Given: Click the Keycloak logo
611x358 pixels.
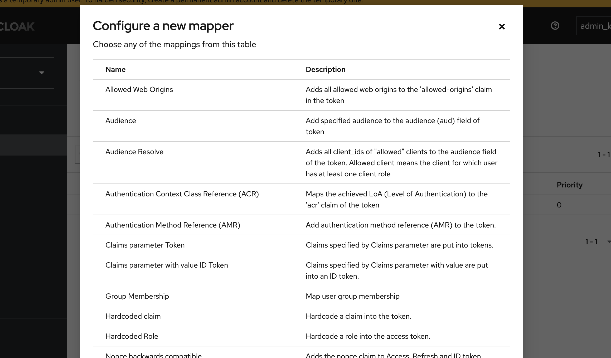Looking at the screenshot, I should pos(17,27).
